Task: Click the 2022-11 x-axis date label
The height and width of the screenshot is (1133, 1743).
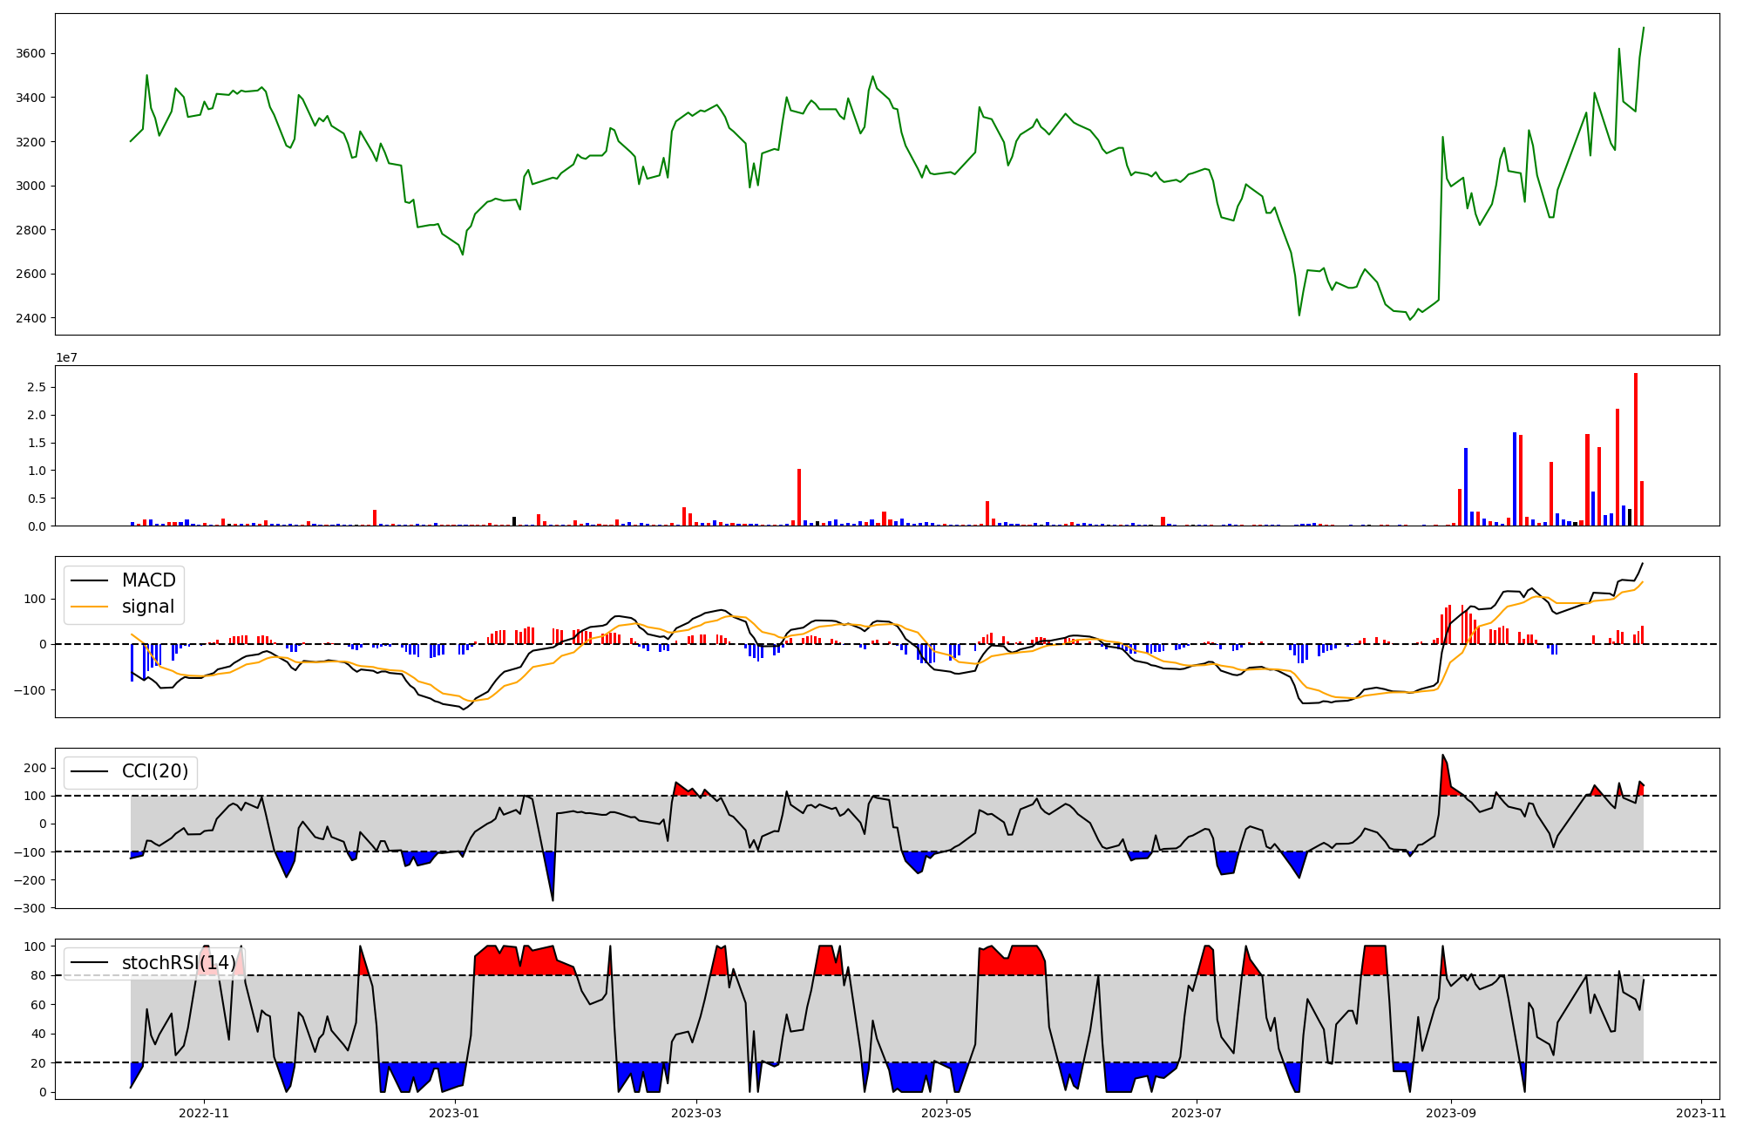Action: pyautogui.click(x=204, y=1112)
